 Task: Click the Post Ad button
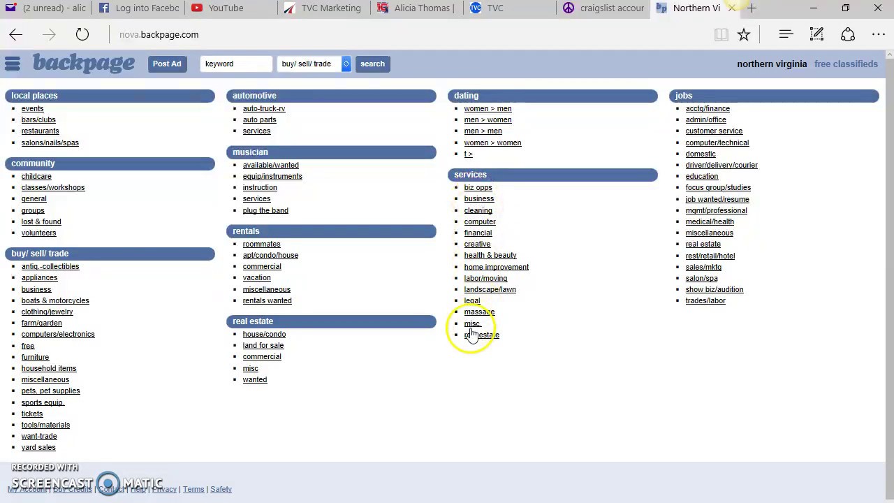tap(167, 64)
